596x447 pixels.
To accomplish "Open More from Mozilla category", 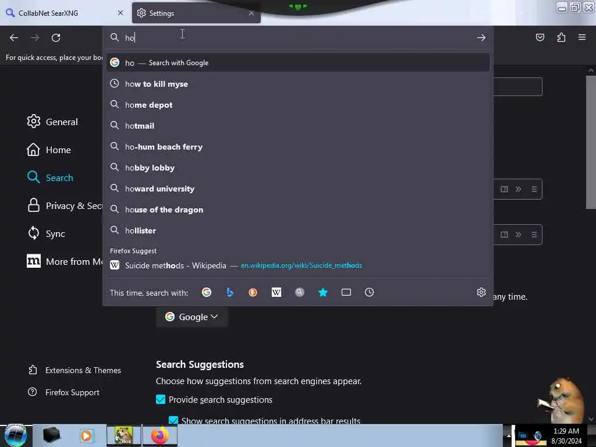I will point(65,261).
